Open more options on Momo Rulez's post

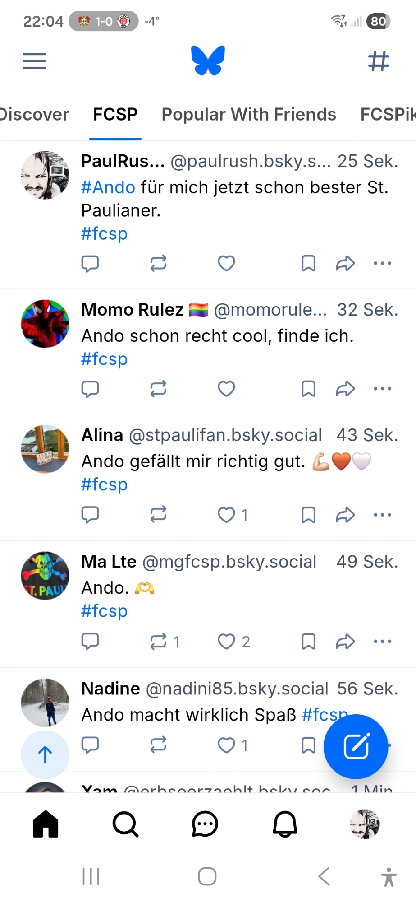coord(382,389)
